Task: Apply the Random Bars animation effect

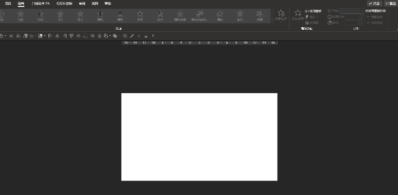Action: pos(180,16)
